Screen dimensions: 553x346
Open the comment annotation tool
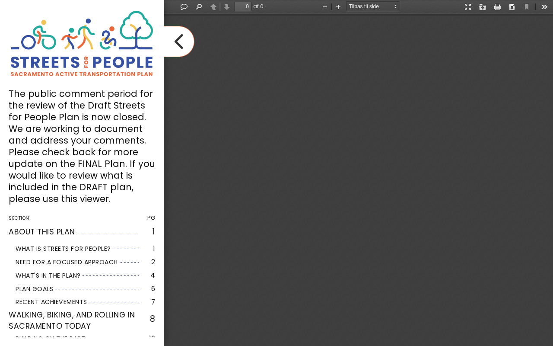point(184,6)
